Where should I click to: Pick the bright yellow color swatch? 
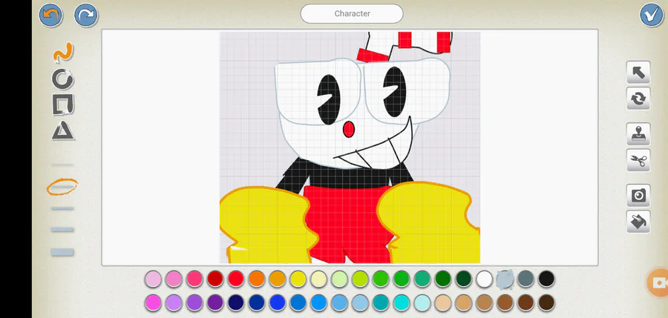click(298, 279)
